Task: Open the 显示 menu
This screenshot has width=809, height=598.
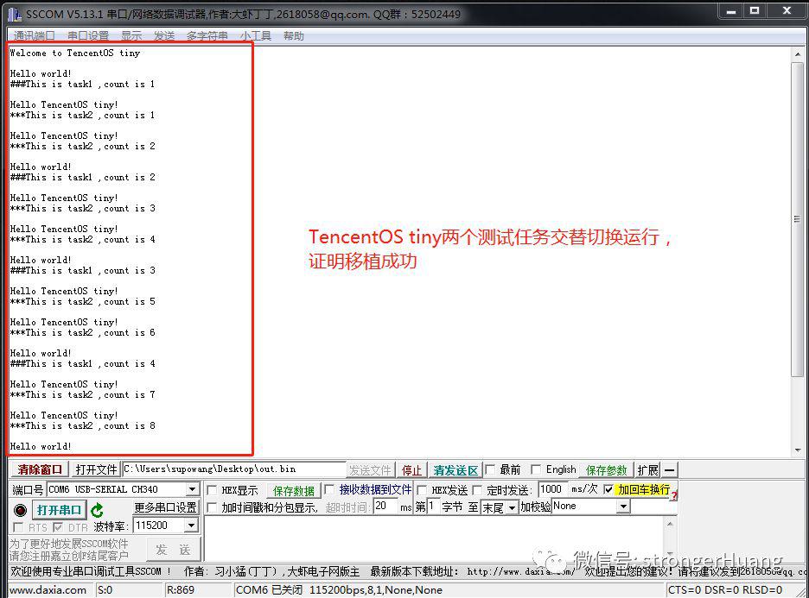Action: pyautogui.click(x=131, y=35)
